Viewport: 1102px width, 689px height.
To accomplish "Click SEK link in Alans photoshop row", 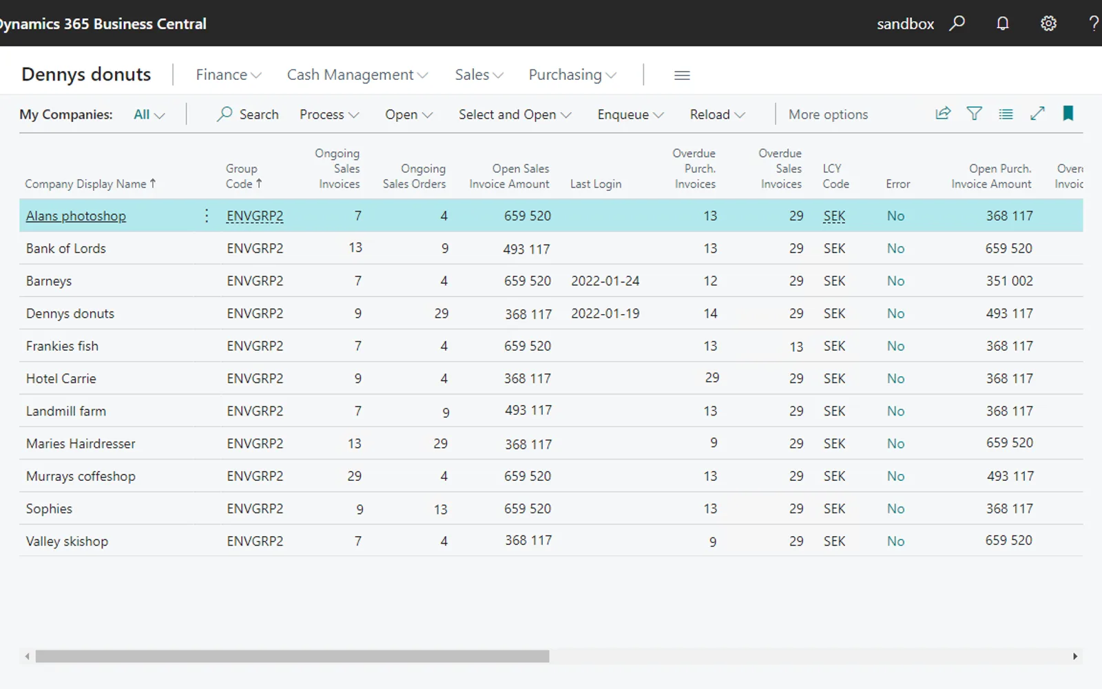I will coord(834,216).
